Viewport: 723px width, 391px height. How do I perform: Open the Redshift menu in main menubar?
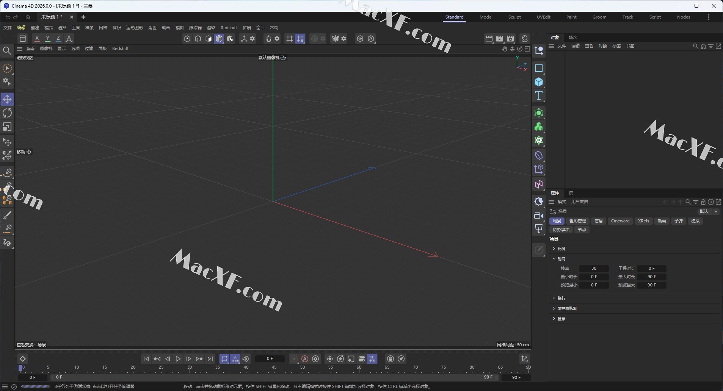[229, 28]
